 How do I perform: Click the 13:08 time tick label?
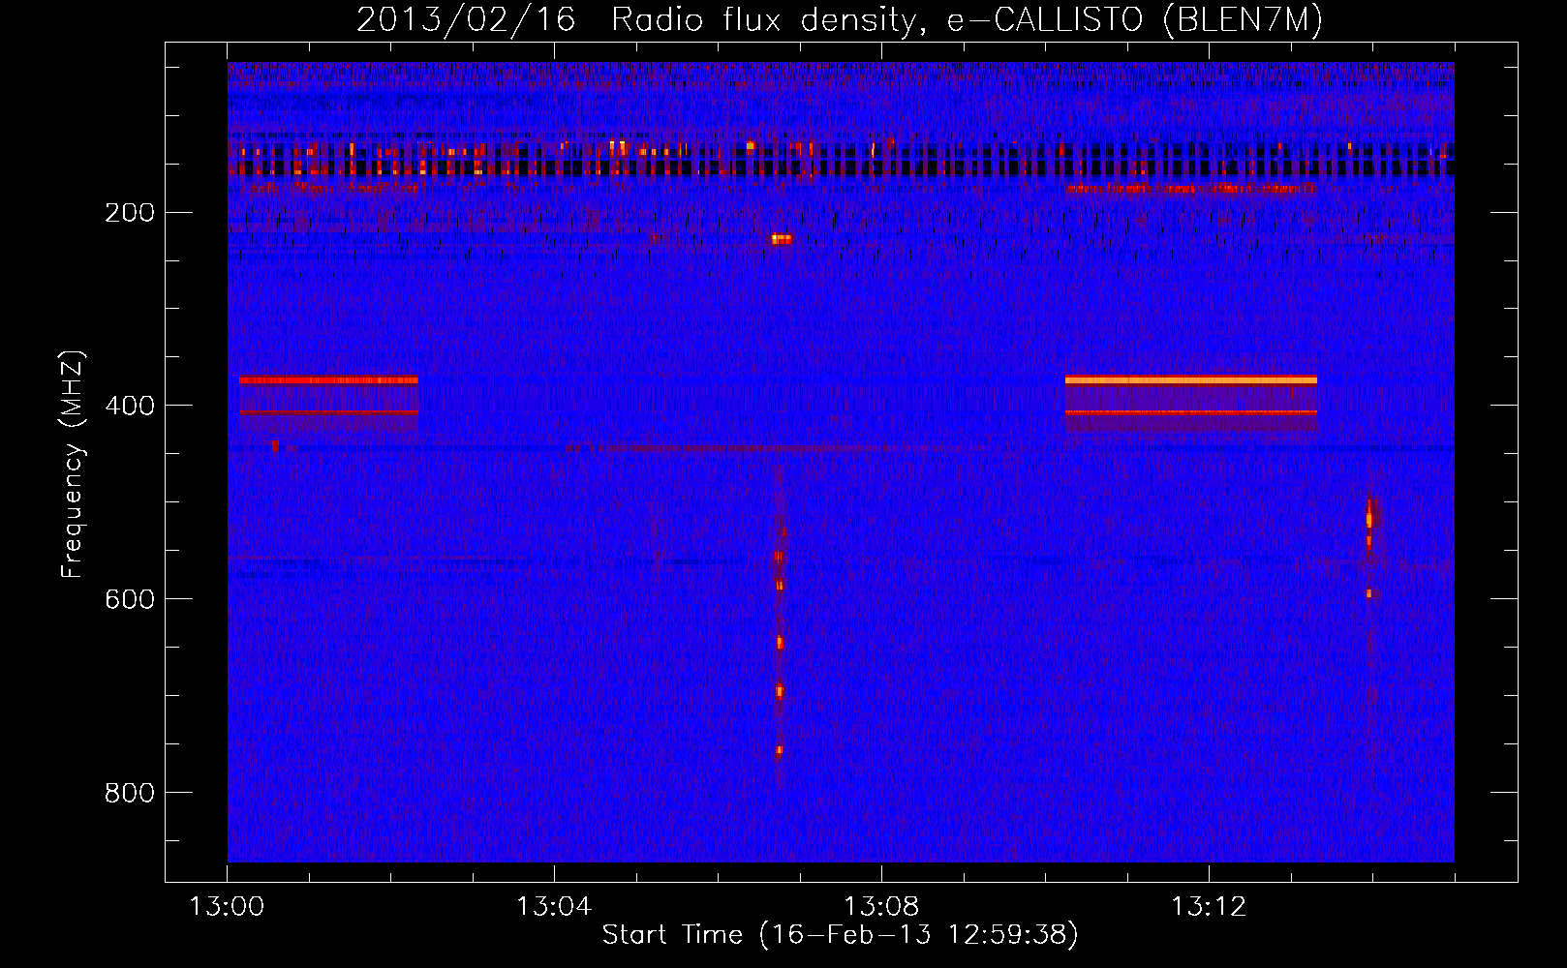coord(881,908)
